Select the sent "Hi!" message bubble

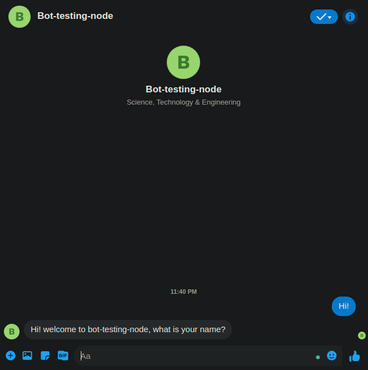point(343,306)
